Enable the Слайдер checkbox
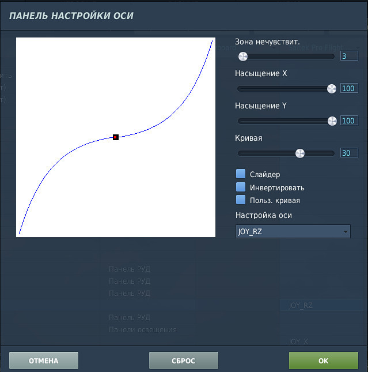This screenshot has height=372, width=368. pyautogui.click(x=241, y=174)
